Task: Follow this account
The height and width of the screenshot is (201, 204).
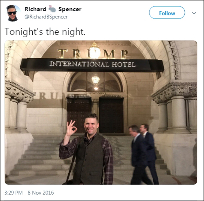Action: click(x=167, y=12)
